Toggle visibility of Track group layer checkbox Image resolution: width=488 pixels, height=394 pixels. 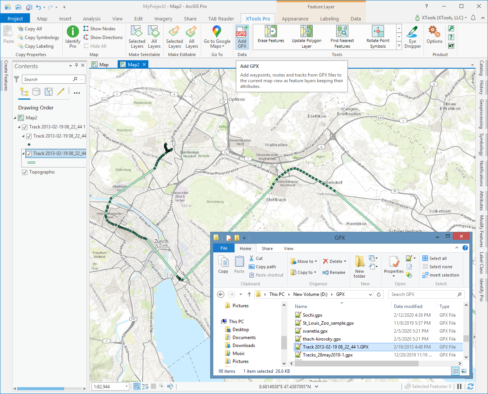click(x=25, y=127)
